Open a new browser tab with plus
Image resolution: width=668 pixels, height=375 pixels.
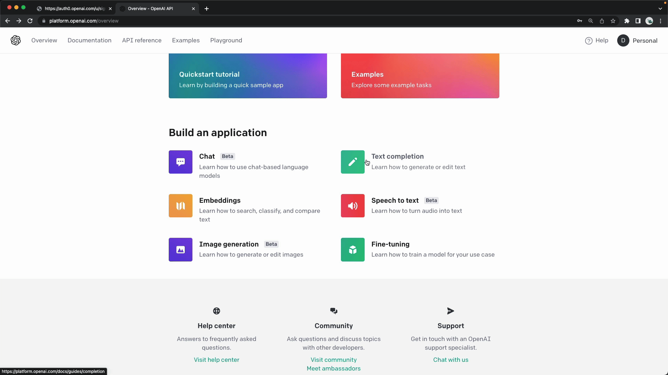(x=207, y=9)
